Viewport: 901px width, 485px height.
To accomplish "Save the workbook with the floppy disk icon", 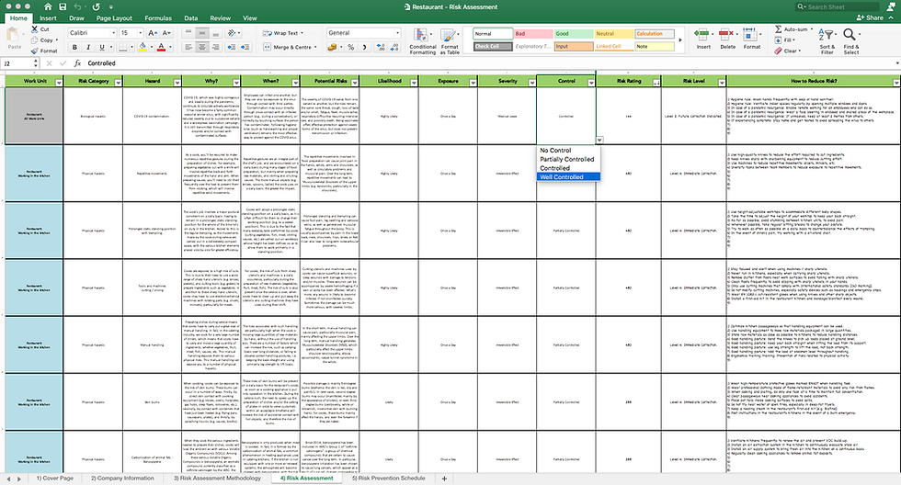I will pos(63,6).
